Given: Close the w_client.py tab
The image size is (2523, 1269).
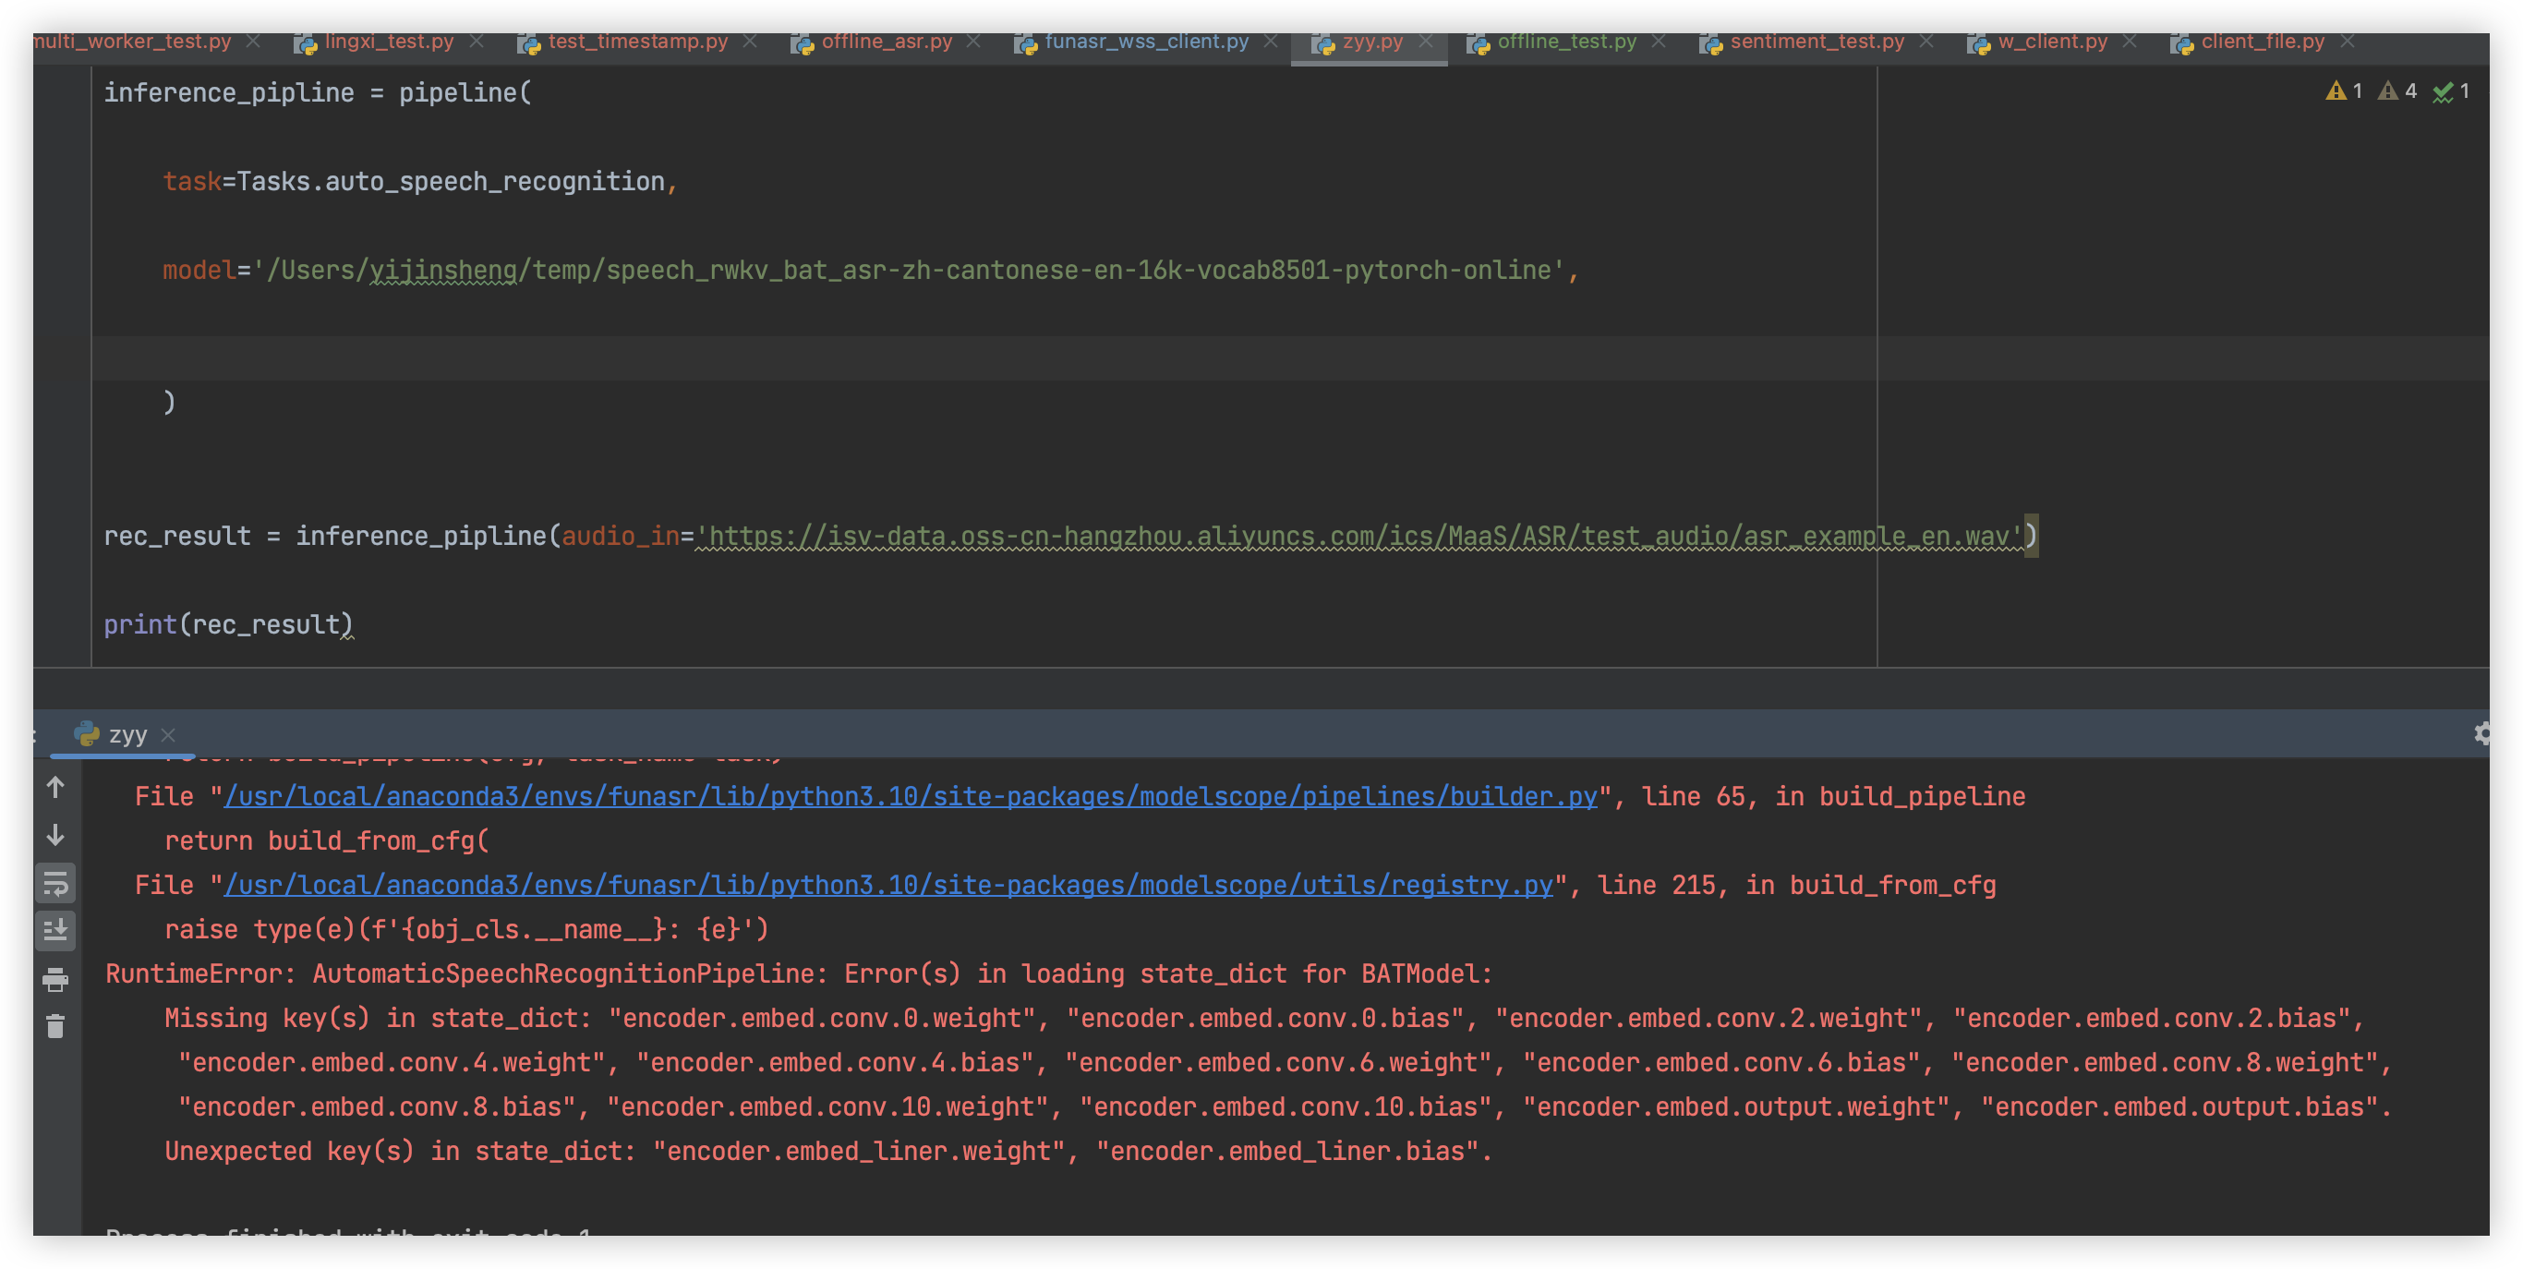Looking at the screenshot, I should tap(2131, 42).
